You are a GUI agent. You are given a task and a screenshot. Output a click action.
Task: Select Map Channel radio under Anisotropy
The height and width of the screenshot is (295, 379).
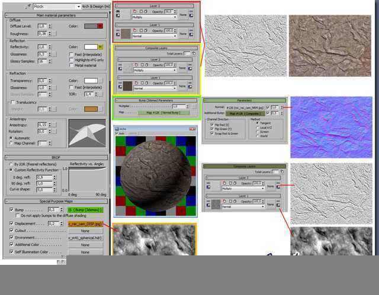tap(11, 143)
